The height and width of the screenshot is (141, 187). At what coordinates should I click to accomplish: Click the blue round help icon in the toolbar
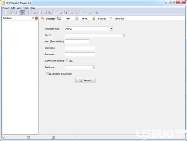pos(97,13)
